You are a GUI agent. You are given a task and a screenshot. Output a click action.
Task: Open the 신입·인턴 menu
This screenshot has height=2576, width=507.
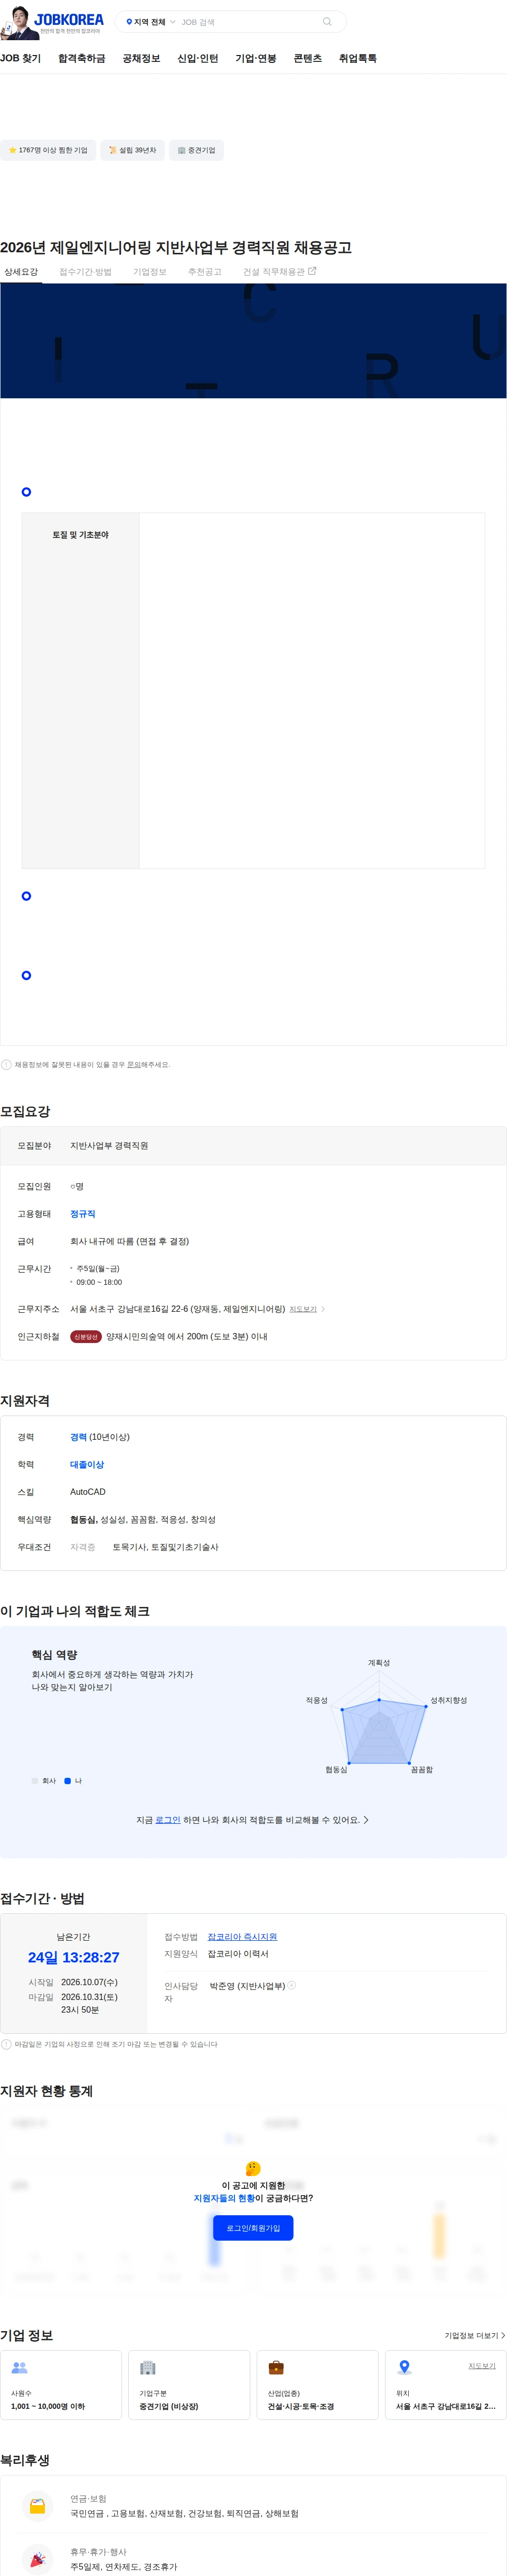(198, 59)
